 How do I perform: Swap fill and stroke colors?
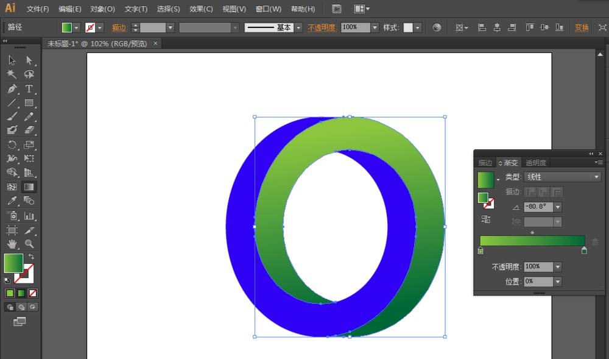[x=31, y=257]
